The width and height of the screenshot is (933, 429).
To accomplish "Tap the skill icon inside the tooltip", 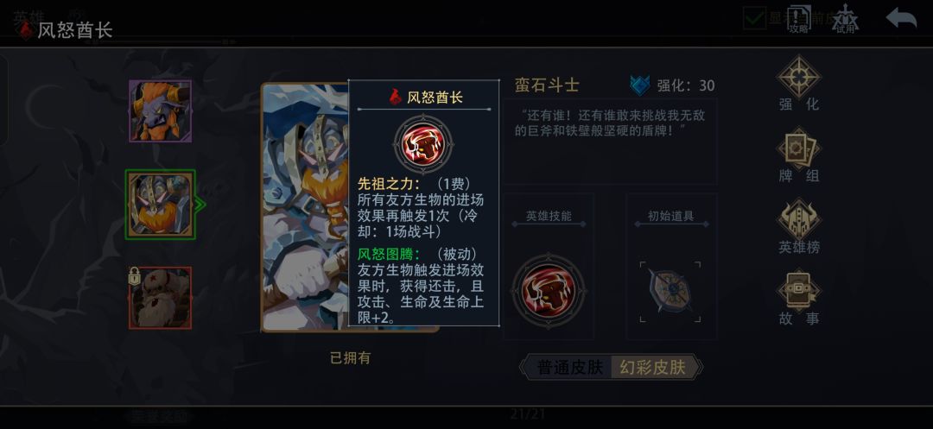I will point(423,144).
